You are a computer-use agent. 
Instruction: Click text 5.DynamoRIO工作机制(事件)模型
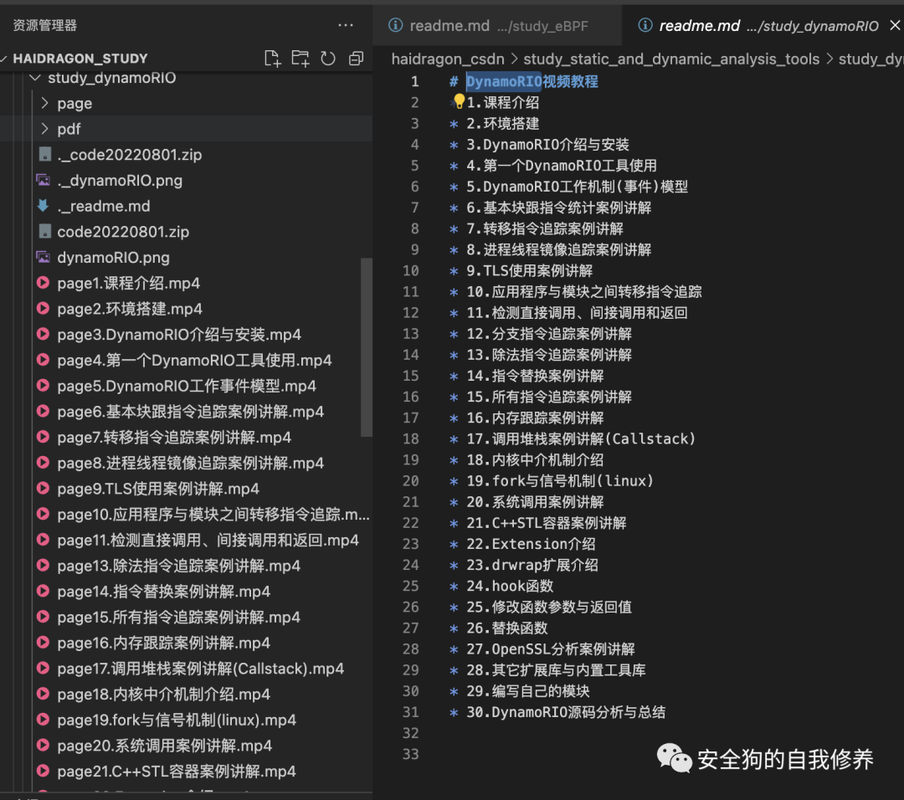(577, 186)
